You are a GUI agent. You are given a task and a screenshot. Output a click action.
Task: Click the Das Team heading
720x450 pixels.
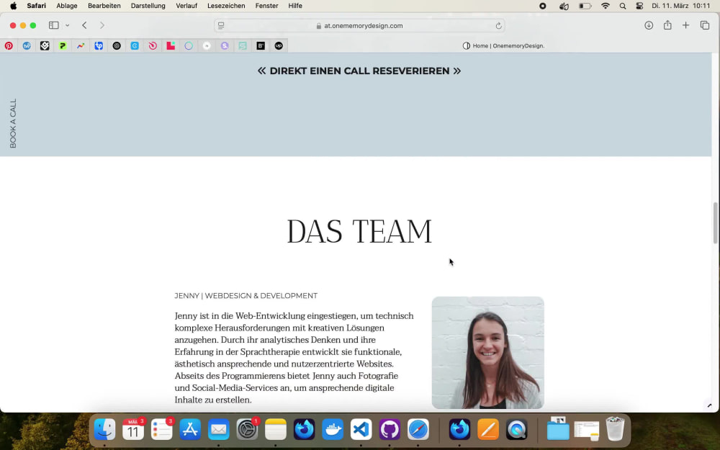[359, 231]
